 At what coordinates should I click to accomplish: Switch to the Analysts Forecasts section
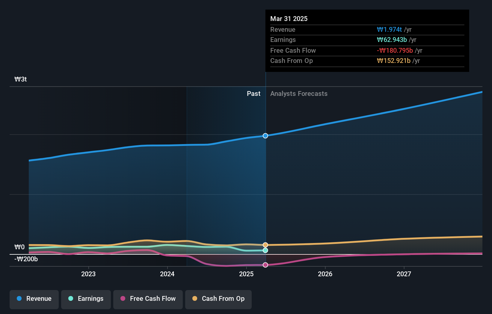coord(299,93)
